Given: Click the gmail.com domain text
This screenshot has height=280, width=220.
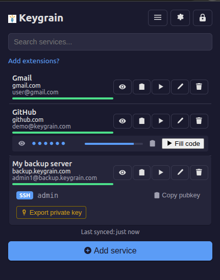Looking at the screenshot, I should click(x=27, y=86).
